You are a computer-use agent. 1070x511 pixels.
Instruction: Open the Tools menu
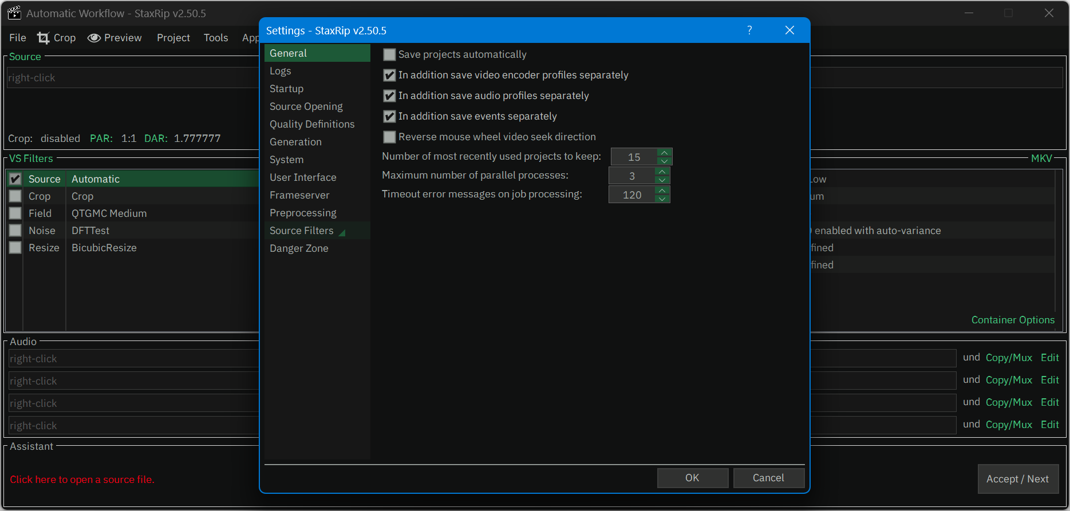coord(216,38)
